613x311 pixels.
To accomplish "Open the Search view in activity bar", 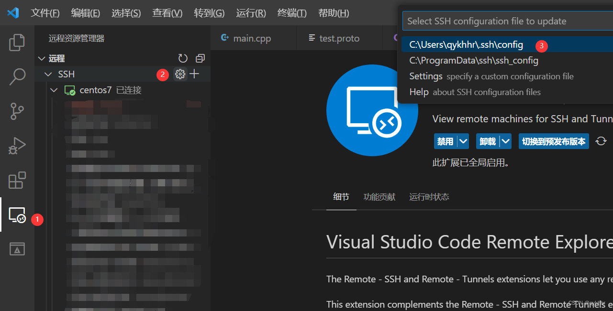I will pos(17,76).
